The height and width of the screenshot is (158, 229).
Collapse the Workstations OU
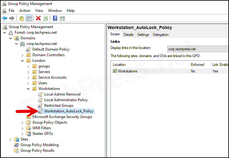(28, 89)
